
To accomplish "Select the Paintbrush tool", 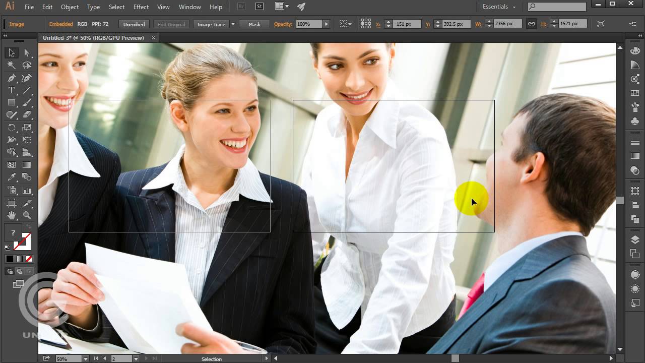I will [x=27, y=102].
